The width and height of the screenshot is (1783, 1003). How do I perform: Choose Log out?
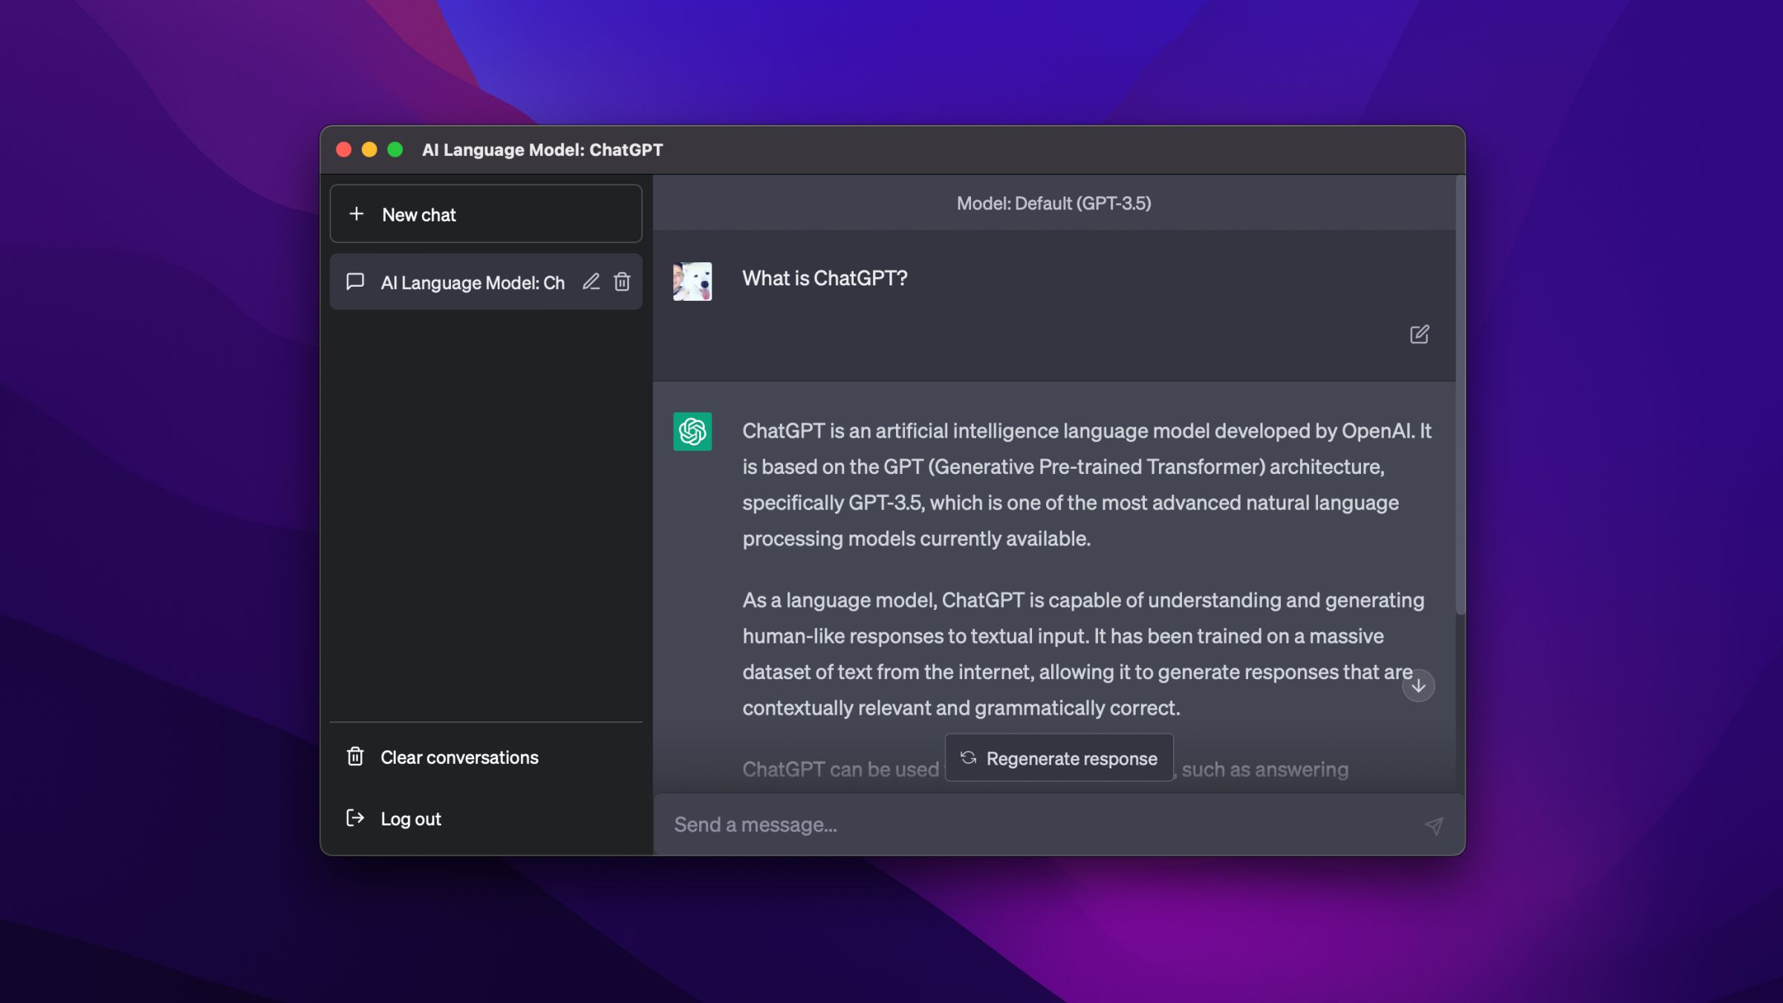410,818
